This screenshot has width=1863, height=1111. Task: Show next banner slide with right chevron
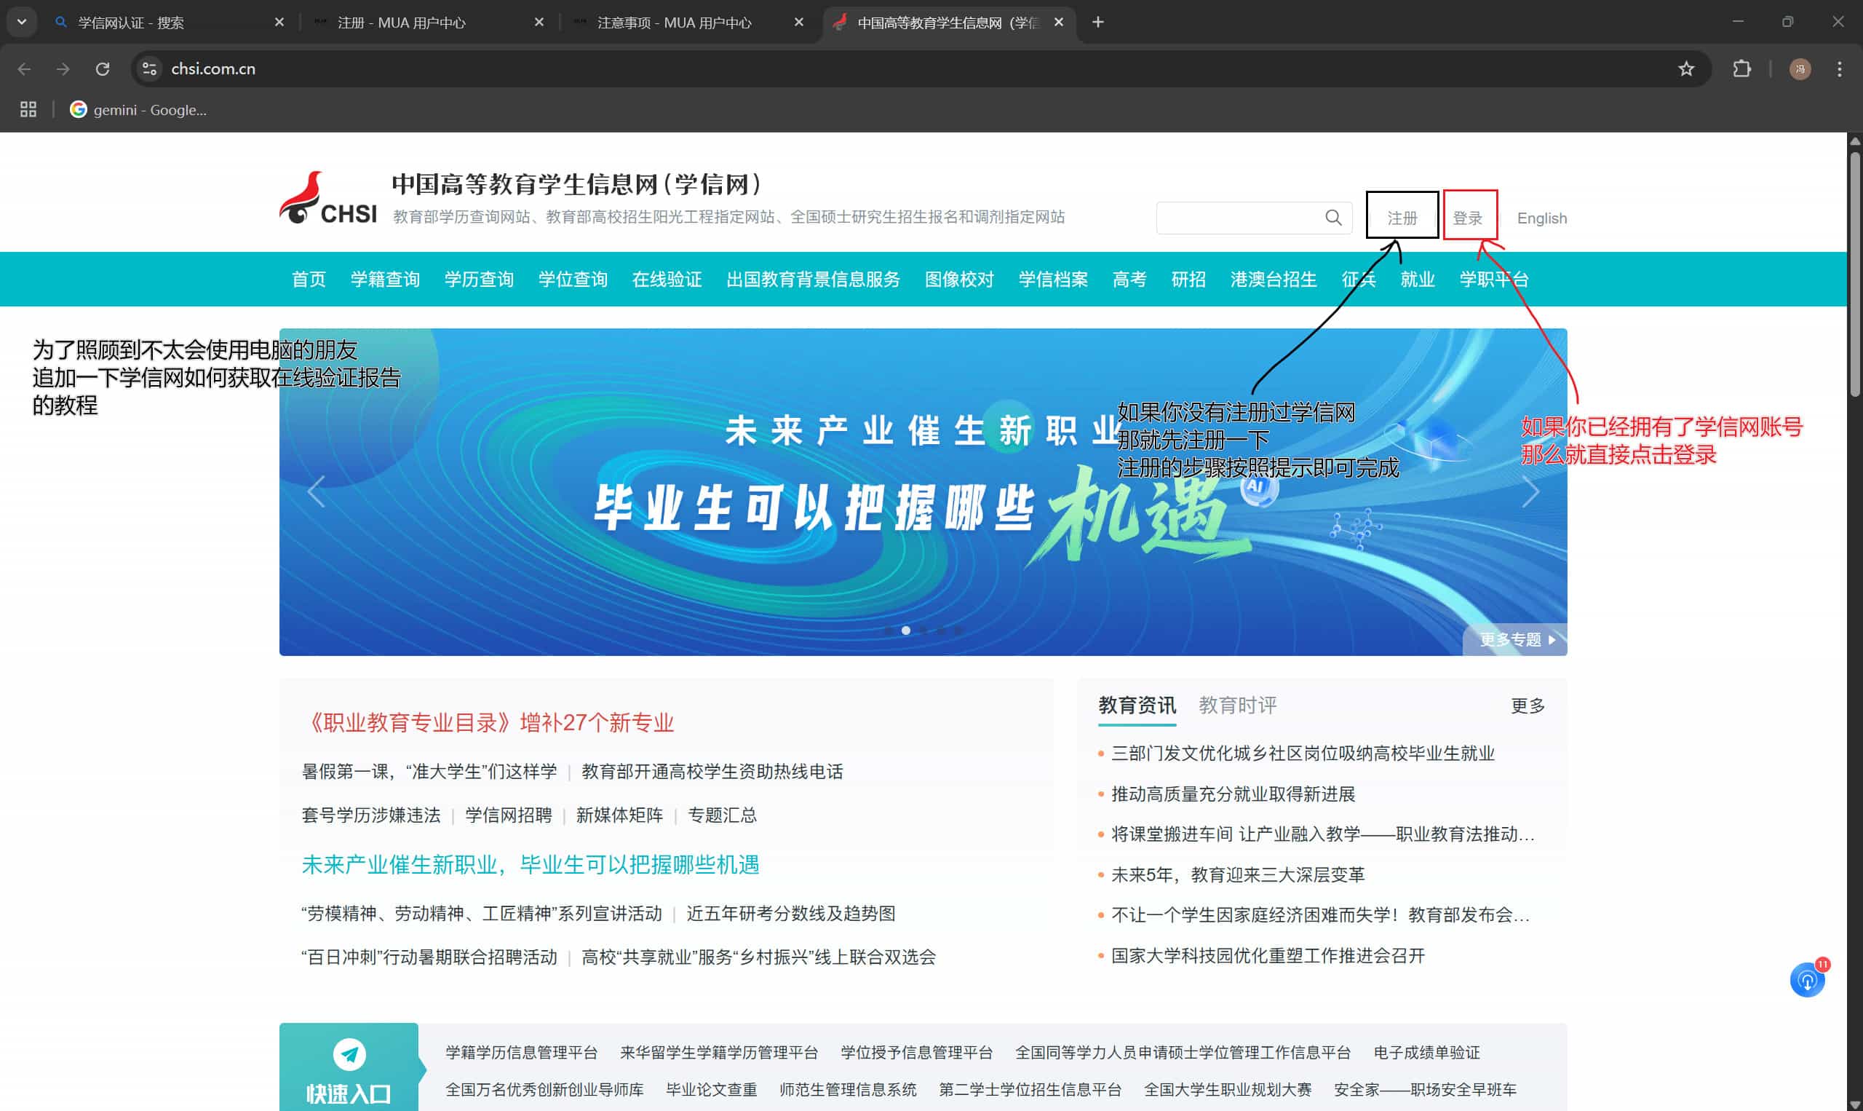click(x=1531, y=492)
